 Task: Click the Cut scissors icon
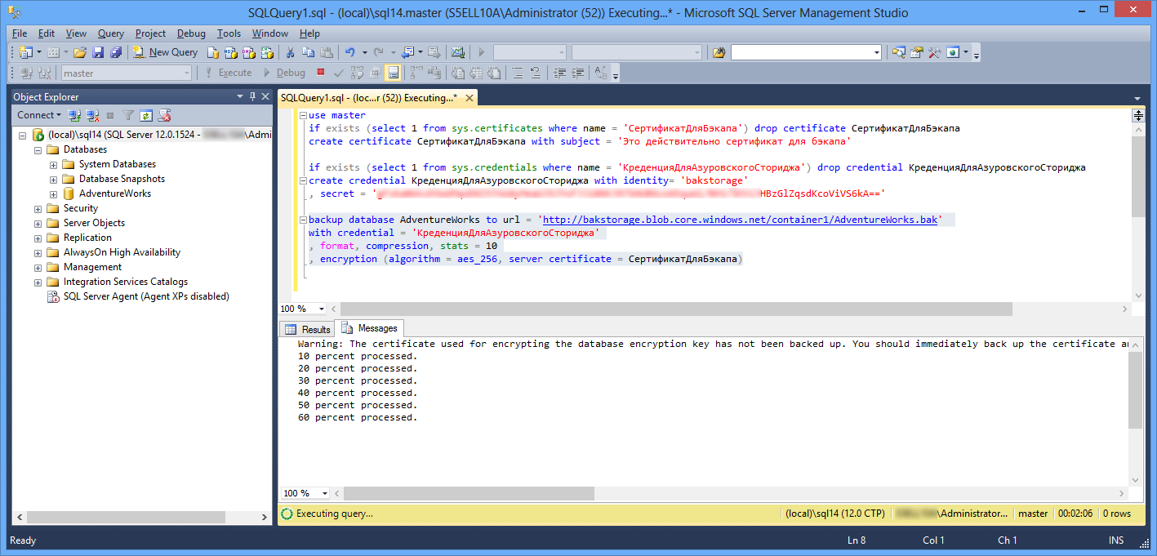pos(290,52)
